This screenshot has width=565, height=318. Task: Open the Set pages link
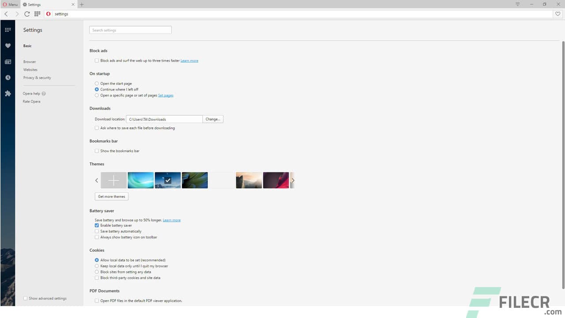166,95
